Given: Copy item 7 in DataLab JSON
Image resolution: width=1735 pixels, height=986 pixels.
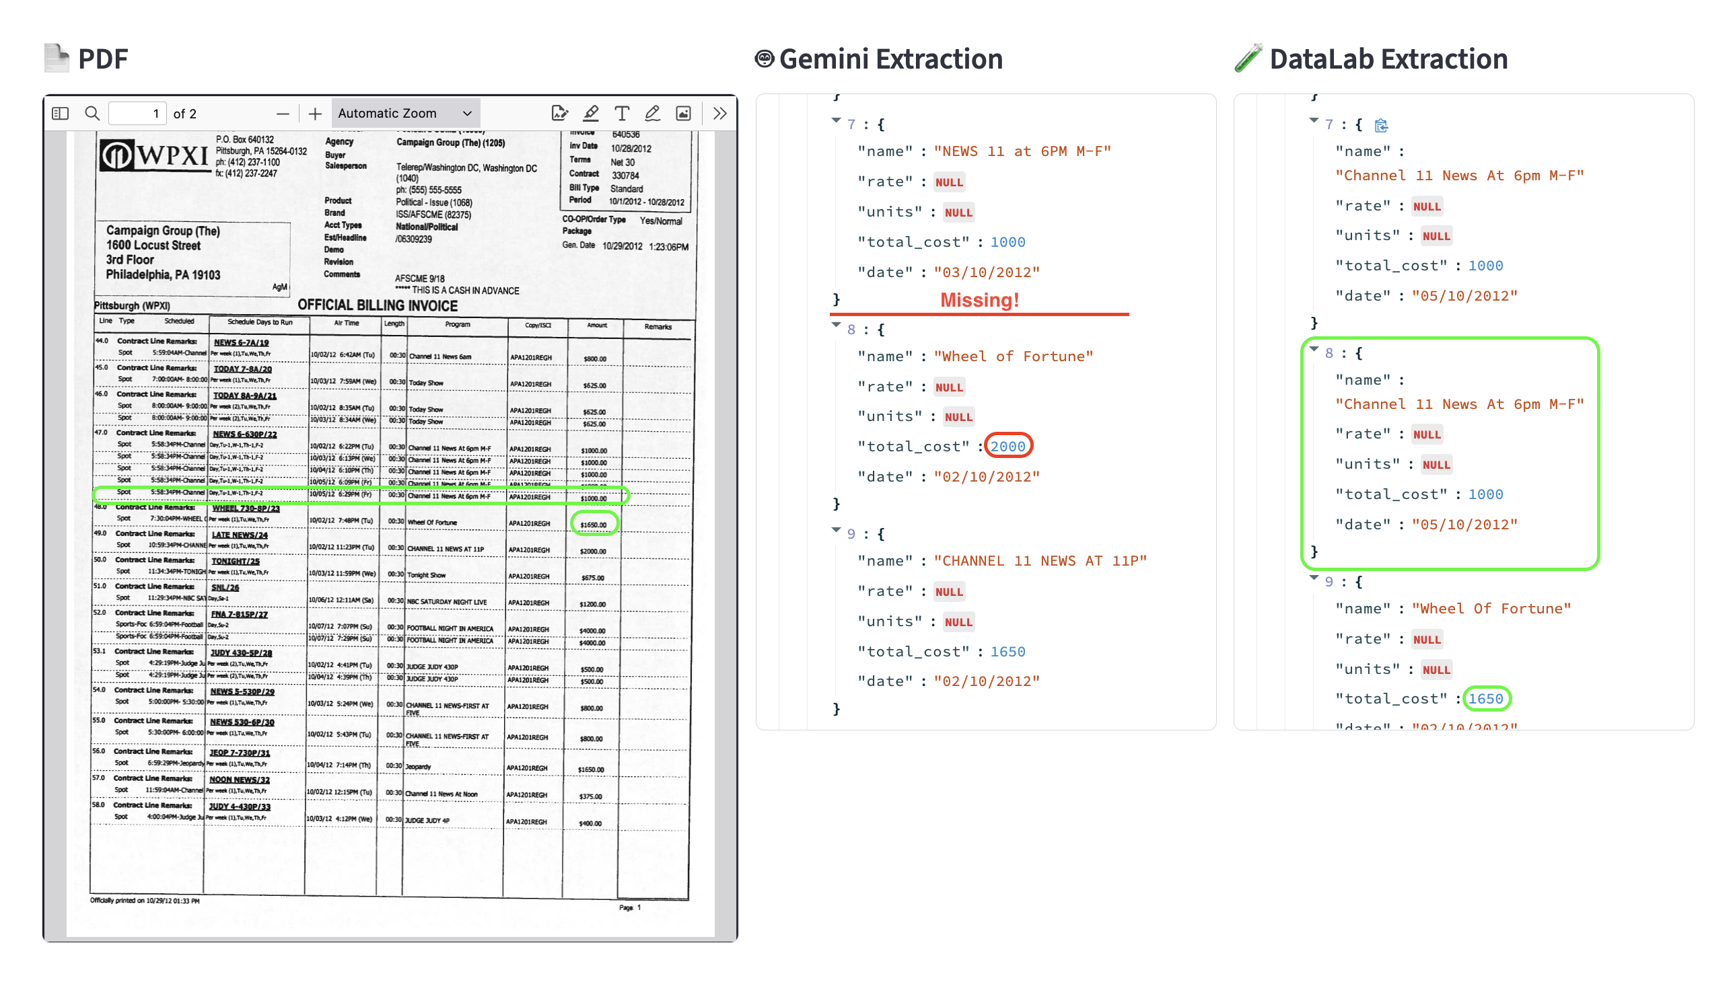Looking at the screenshot, I should tap(1381, 125).
